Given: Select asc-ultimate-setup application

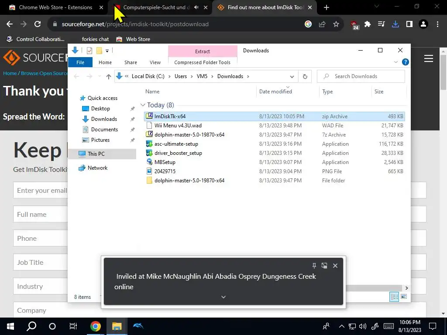Looking at the screenshot, I should pos(274,144).
